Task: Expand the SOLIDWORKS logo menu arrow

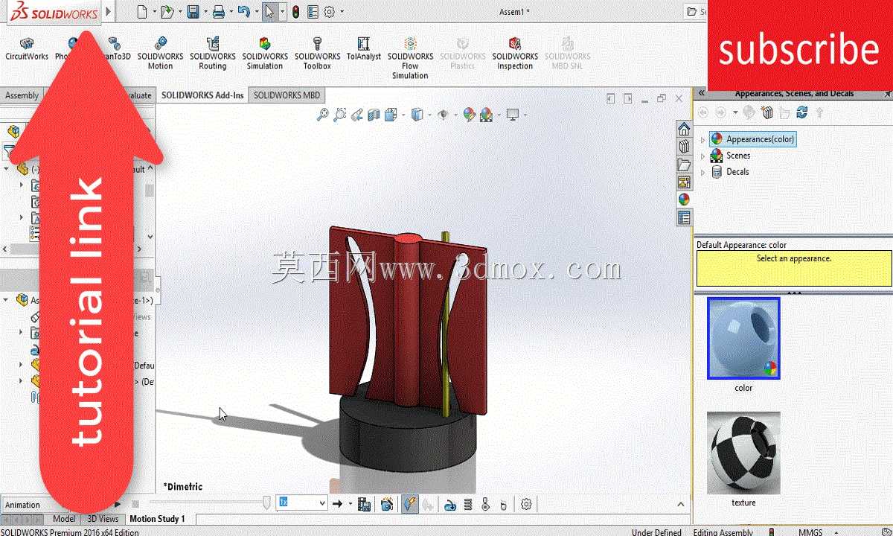Action: point(109,11)
